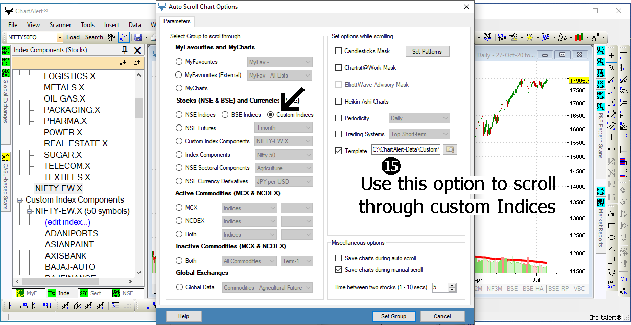This screenshot has height=325, width=631.
Task: Open the ADV REP report icon
Action: (x=600, y=191)
